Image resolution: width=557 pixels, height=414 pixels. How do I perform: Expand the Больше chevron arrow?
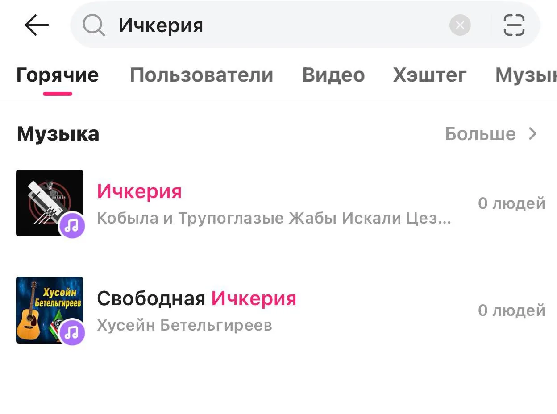pos(533,133)
